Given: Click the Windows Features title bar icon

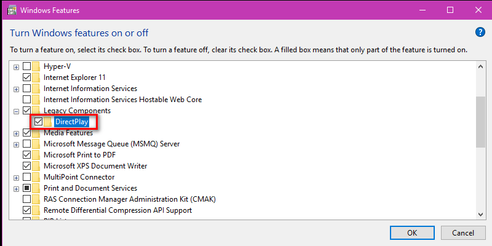Looking at the screenshot, I should [x=12, y=10].
